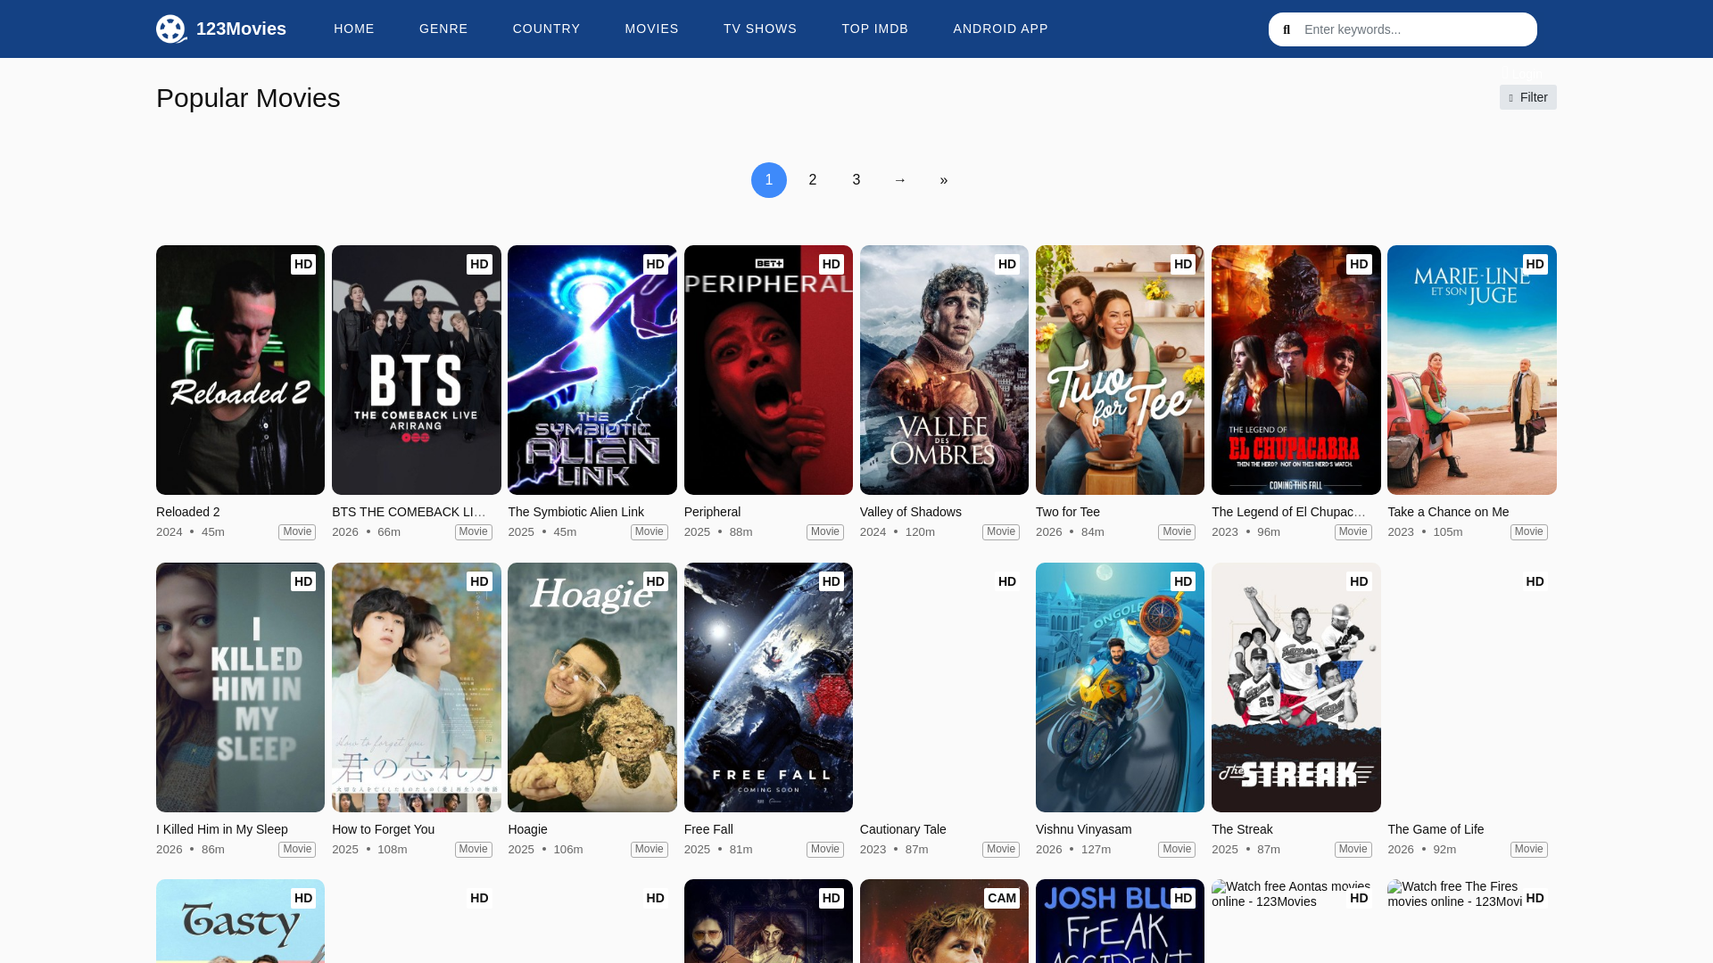The width and height of the screenshot is (1713, 963).
Task: Open The Streak movie poster
Action: tap(1296, 687)
